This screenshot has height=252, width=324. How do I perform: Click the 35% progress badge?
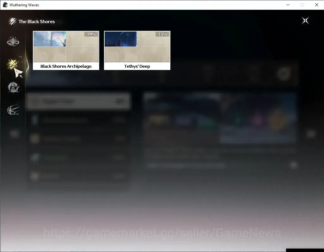(162, 34)
